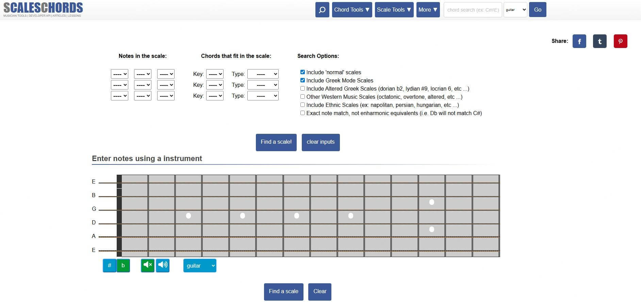Image resolution: width=641 pixels, height=302 pixels.
Task: Open the Chord Tools menu
Action: [352, 10]
